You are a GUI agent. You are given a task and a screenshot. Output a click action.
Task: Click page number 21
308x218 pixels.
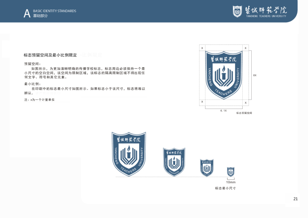click(295, 199)
